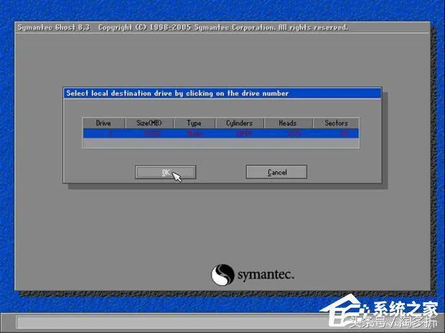Click the OK button
The image size is (445, 333).
[165, 173]
